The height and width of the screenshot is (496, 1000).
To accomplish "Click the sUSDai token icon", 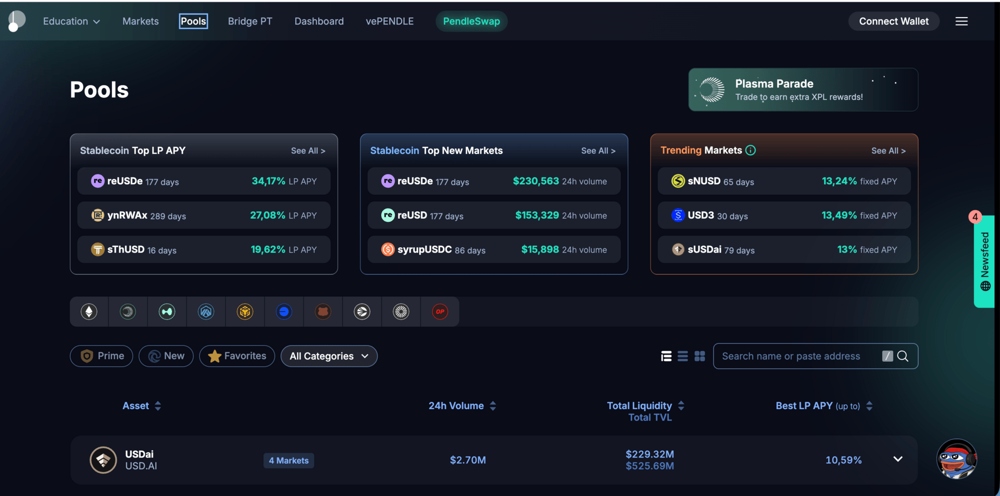I will pos(678,249).
